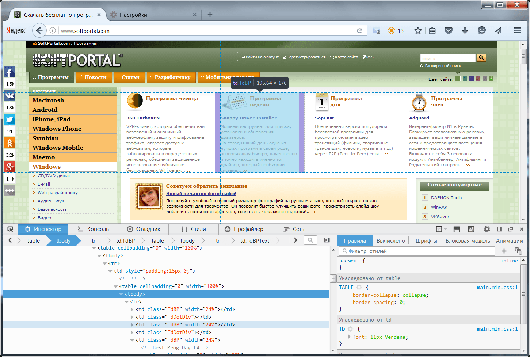Screen dimensions: 530x357
Task: Click the smiley chat bubble icon
Action: [482, 31]
